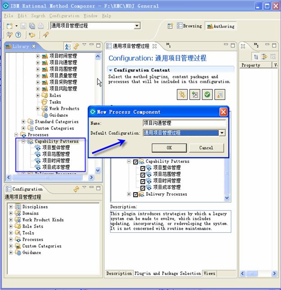This screenshot has width=281, height=290.
Task: Click the pin/wizard icon in the toolbar
Action: [45, 35]
